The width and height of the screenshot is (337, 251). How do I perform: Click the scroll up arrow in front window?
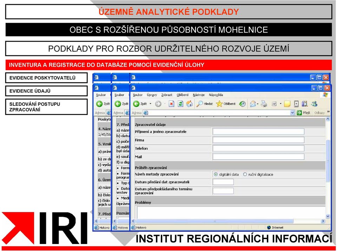pos(328,119)
